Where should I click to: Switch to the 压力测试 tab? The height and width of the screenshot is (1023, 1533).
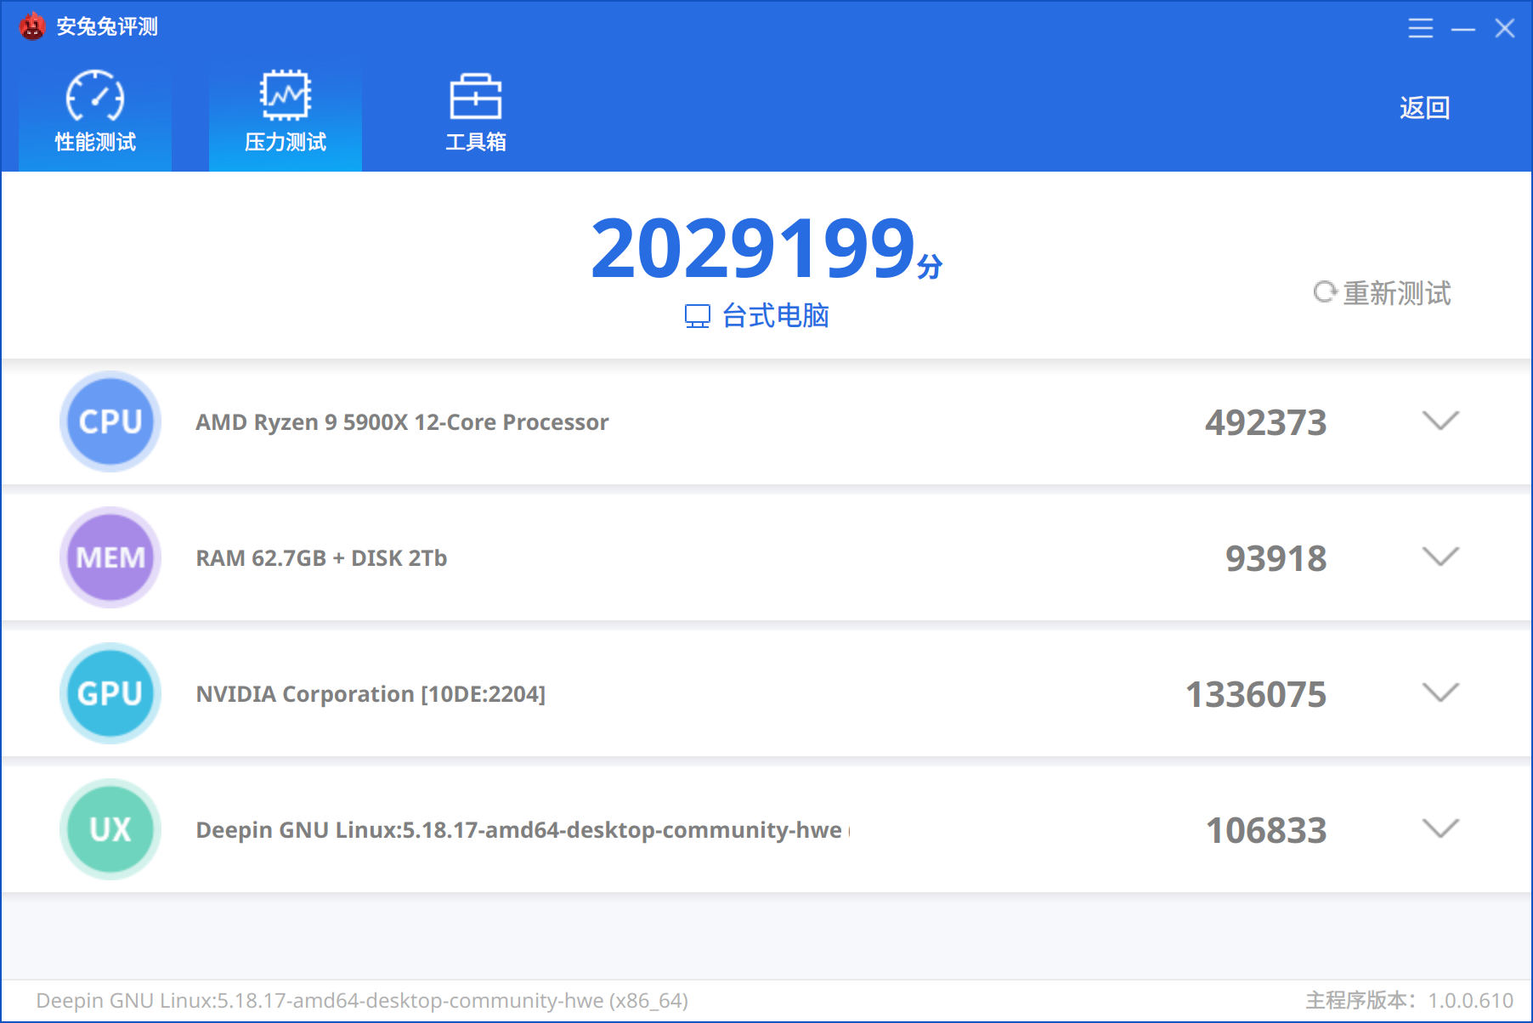click(286, 113)
